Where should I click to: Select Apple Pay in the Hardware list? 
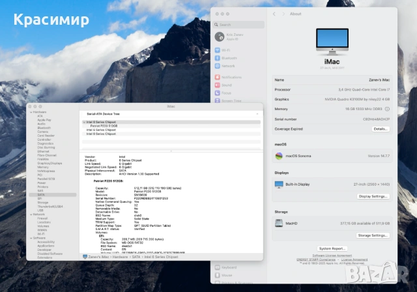[44, 120]
